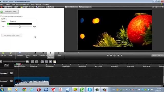Toggle lock on Дорожка 2 track
The image size is (164, 92).
tap(11, 73)
